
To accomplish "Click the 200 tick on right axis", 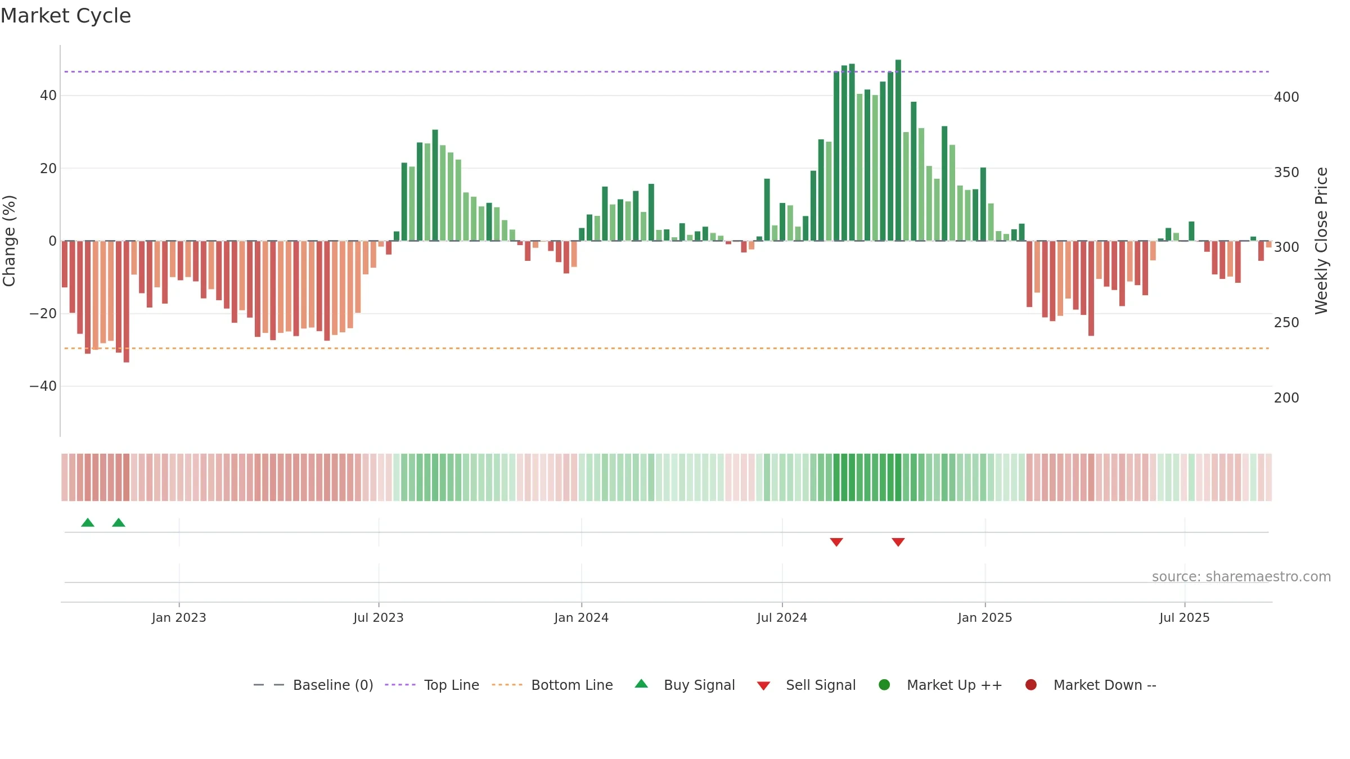I will pyautogui.click(x=1286, y=398).
